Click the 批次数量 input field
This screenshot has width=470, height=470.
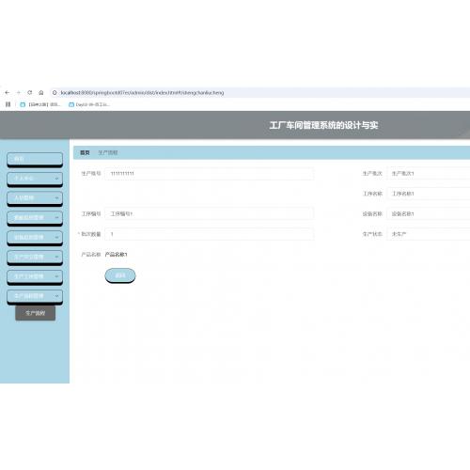point(209,234)
